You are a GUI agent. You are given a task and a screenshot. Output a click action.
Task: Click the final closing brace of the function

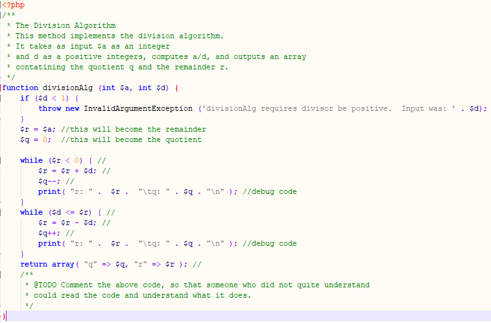point(4,316)
